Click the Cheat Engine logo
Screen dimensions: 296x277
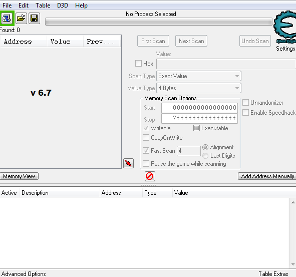[285, 27]
